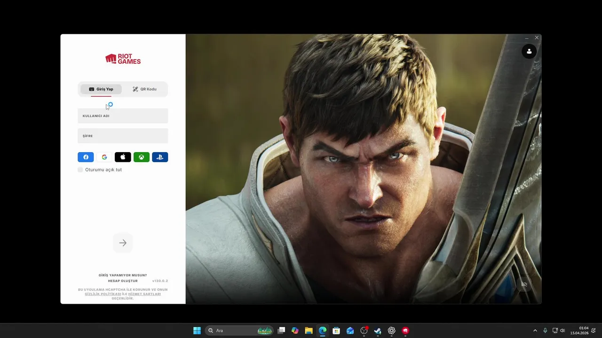Click the taskbar Ara search box

239,330
